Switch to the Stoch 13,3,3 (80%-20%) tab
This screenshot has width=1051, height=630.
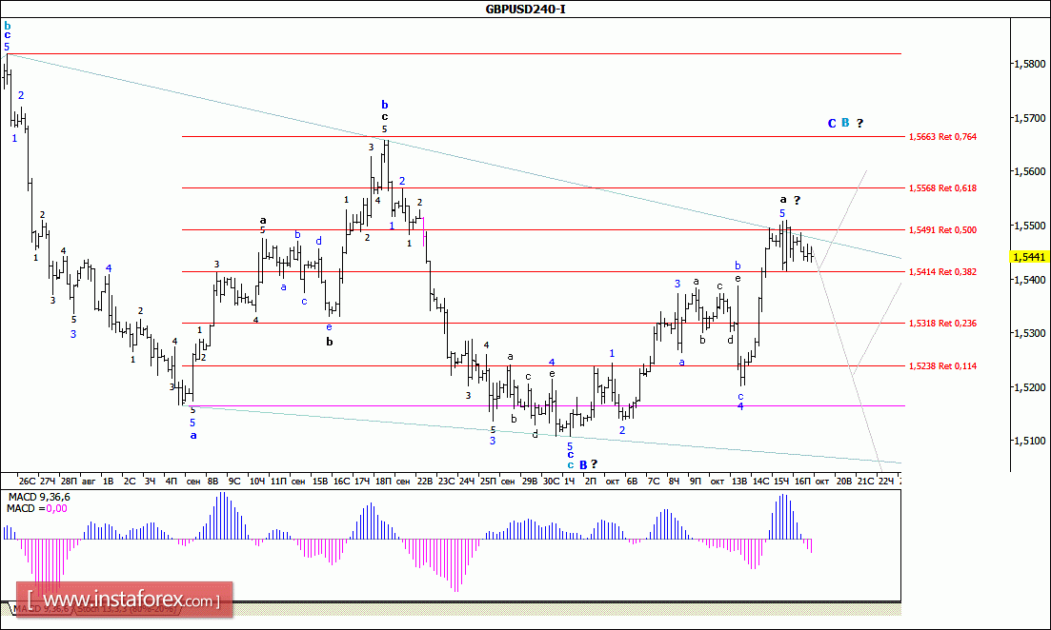[x=127, y=609]
